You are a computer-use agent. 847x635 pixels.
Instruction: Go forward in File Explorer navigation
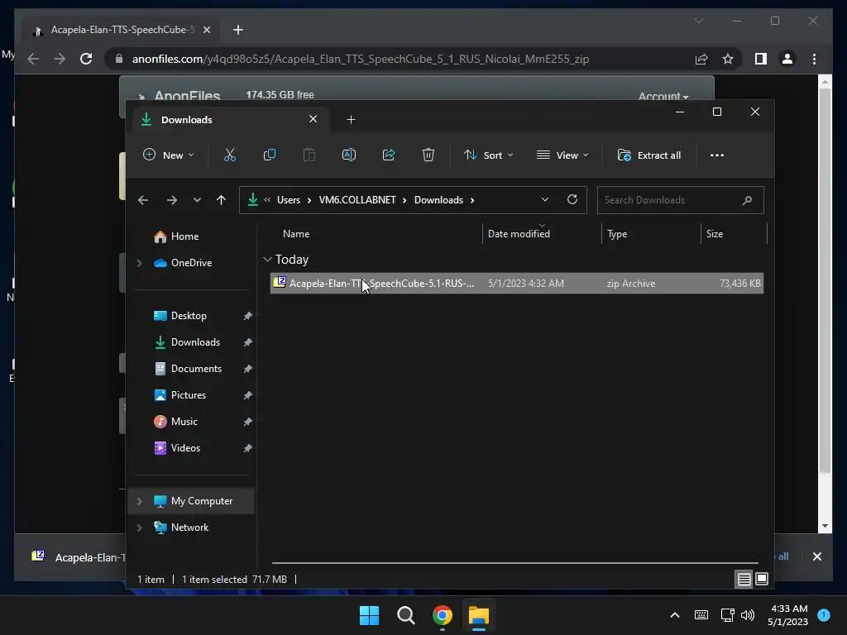(172, 200)
